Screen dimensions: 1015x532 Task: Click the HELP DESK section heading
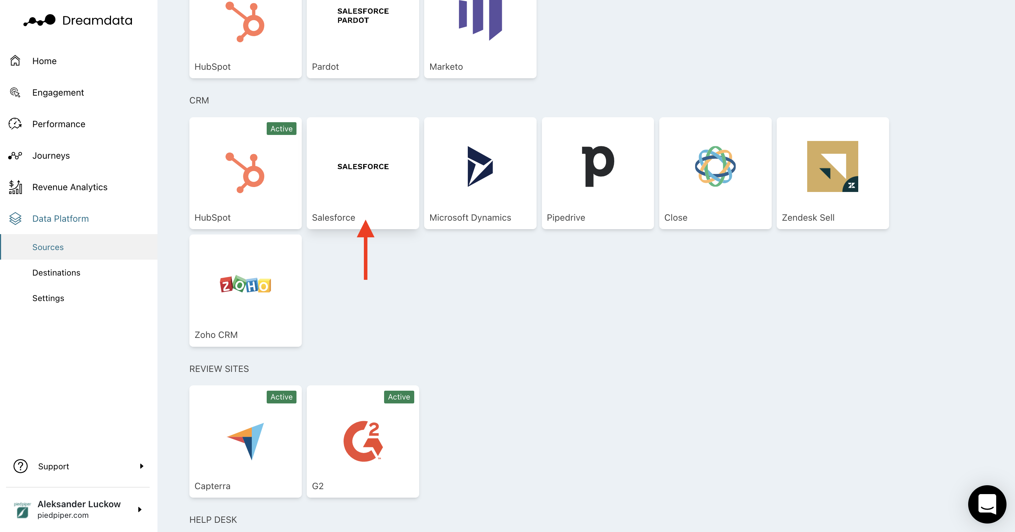(x=213, y=520)
